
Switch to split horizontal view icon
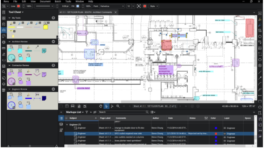(x=73, y=106)
